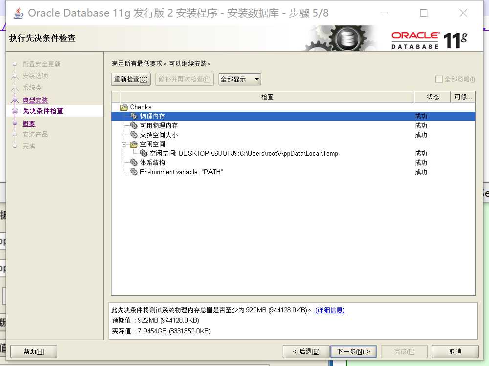The image size is (489, 366).
Task: Go to the 典型安装 step
Action: (35, 100)
